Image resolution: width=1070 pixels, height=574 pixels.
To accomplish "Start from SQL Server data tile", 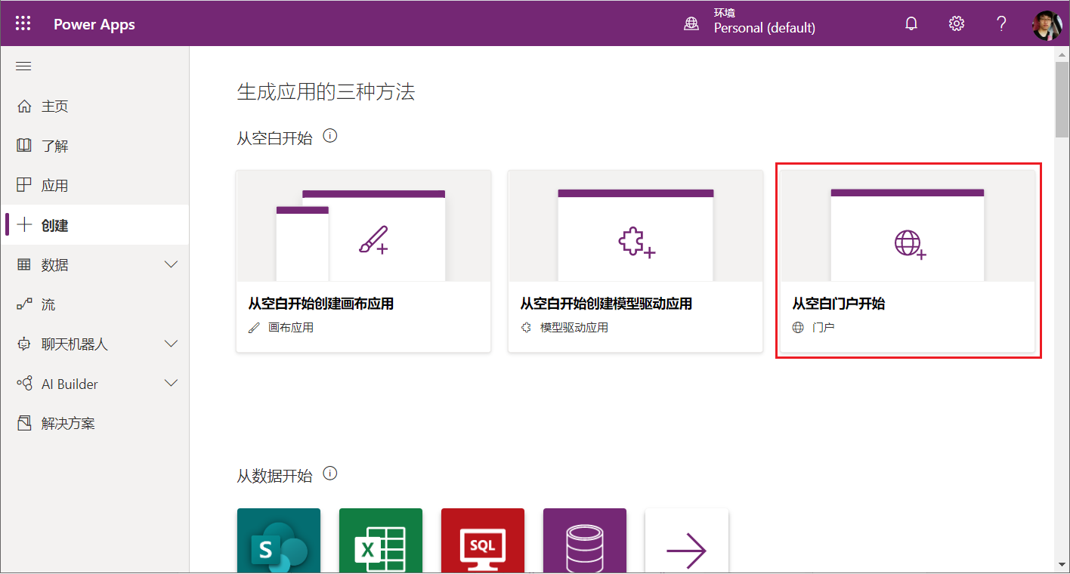I will pos(483,541).
